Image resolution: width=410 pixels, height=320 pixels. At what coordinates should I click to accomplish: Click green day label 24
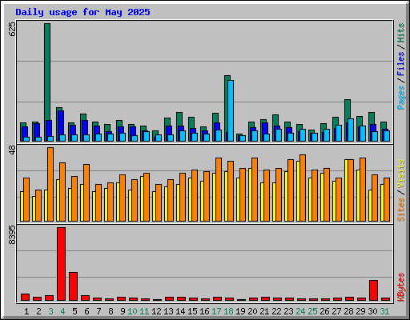click(x=300, y=311)
